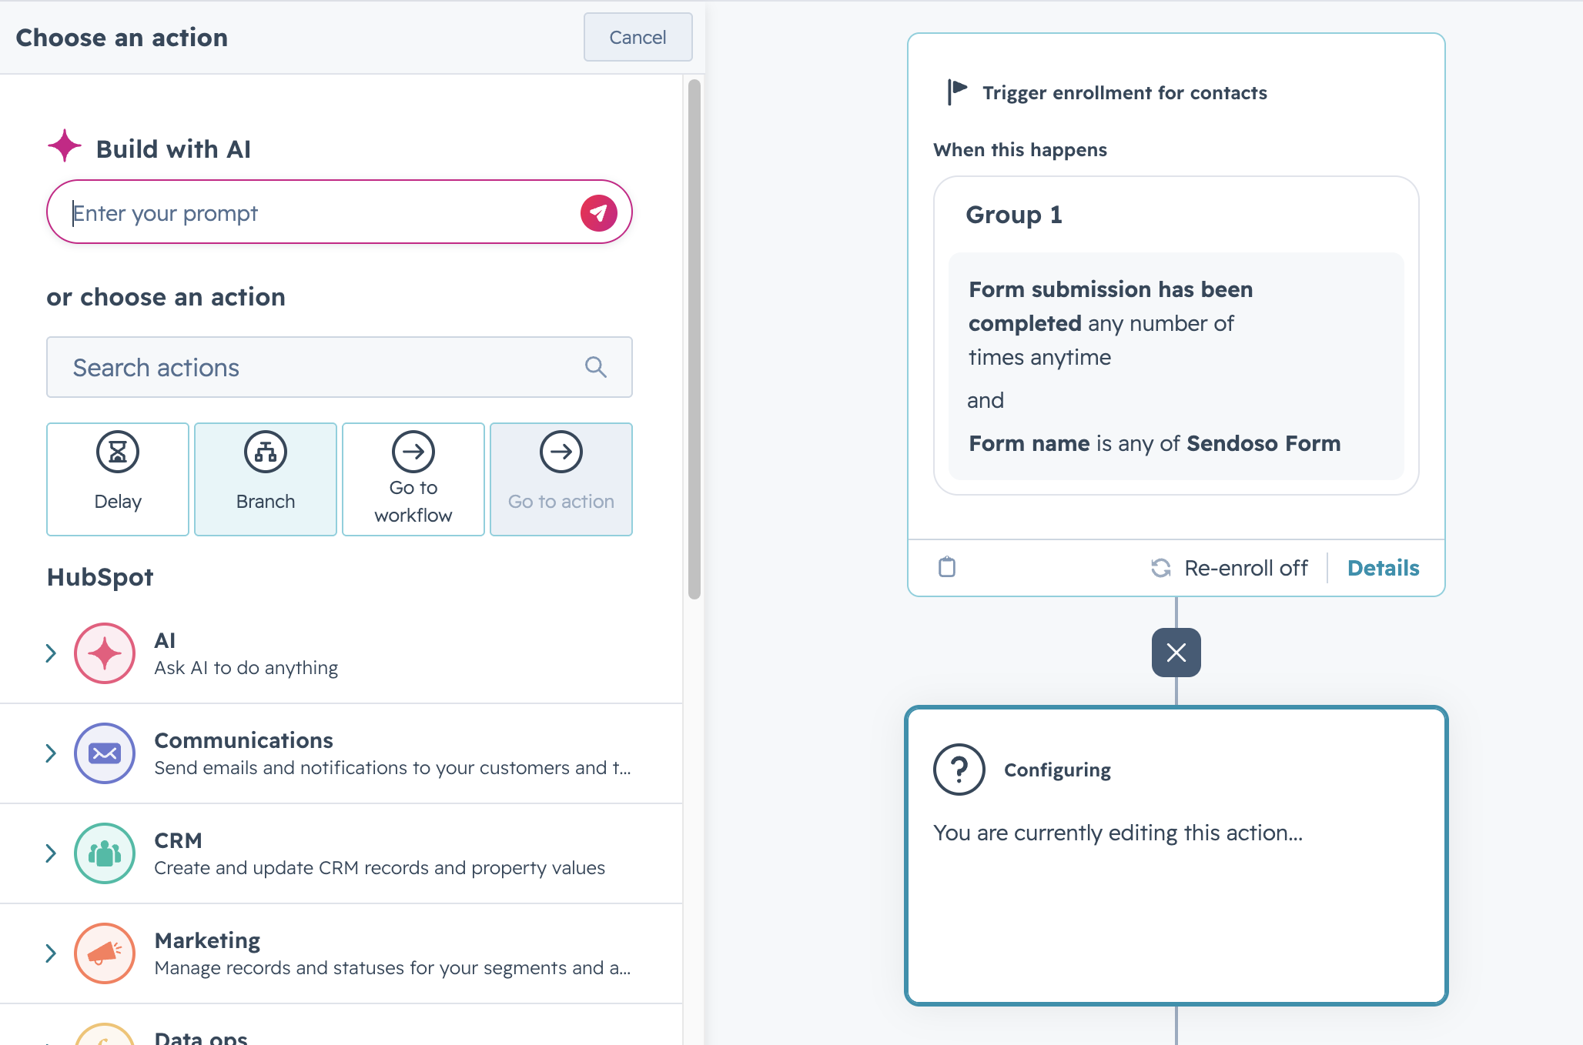This screenshot has height=1045, width=1583.
Task: Click the Communications envelope icon
Action: pos(105,753)
